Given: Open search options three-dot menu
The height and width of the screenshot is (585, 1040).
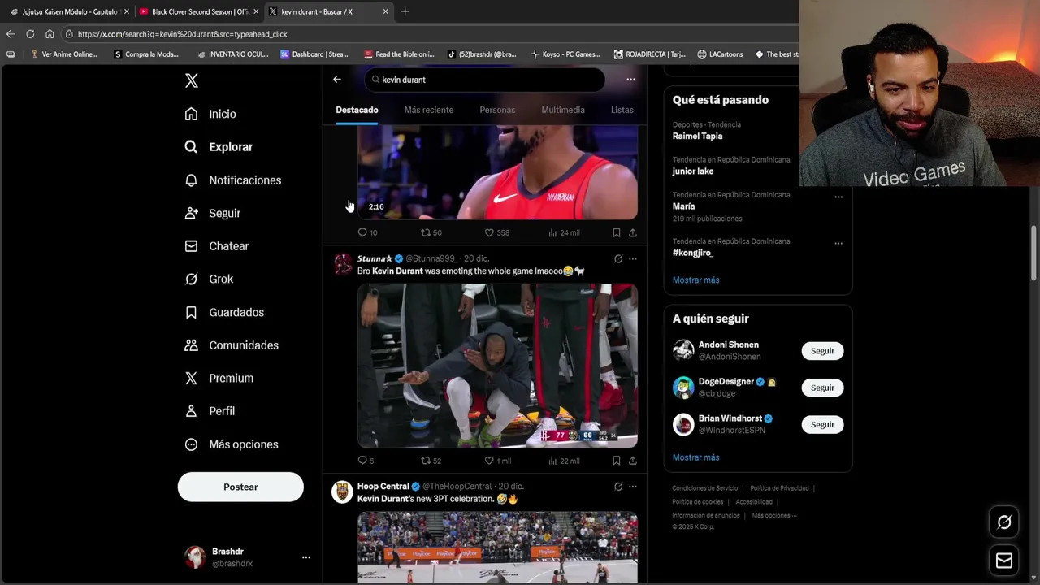Looking at the screenshot, I should [630, 80].
